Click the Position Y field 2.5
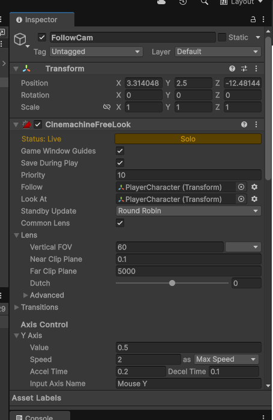 (193, 84)
